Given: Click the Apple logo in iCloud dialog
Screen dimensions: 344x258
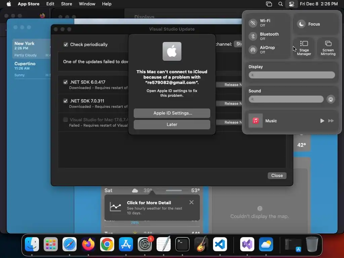Looking at the screenshot, I should (172, 51).
